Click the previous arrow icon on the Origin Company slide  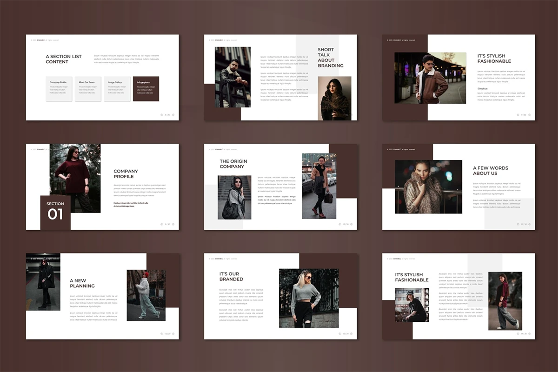point(339,224)
